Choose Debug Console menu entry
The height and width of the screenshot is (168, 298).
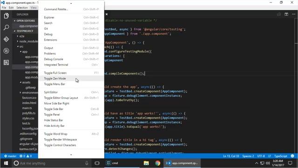(x=71, y=59)
